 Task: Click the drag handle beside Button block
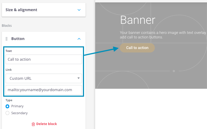6,39
